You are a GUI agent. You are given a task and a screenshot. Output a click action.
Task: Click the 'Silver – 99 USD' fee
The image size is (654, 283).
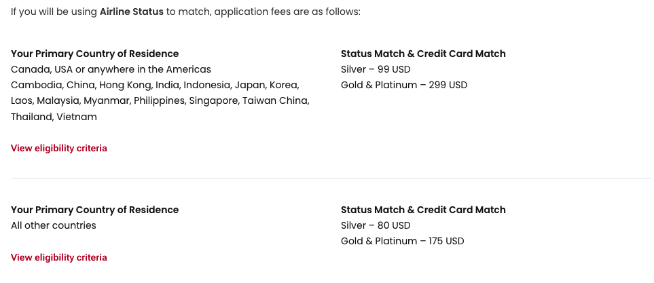tap(376, 69)
